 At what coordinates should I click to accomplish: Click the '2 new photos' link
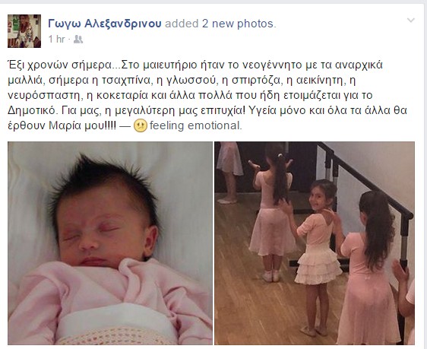238,24
